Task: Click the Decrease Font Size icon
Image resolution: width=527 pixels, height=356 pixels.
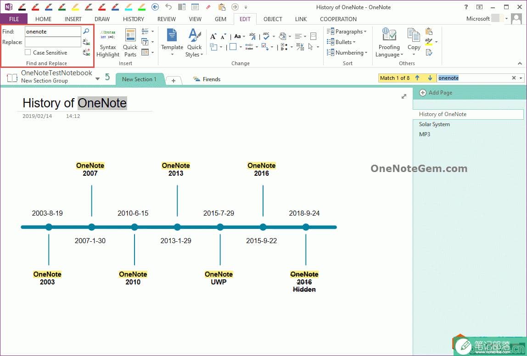Action: [x=223, y=36]
